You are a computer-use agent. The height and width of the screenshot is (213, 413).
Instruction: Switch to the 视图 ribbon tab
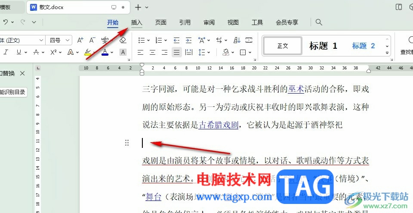click(x=233, y=22)
